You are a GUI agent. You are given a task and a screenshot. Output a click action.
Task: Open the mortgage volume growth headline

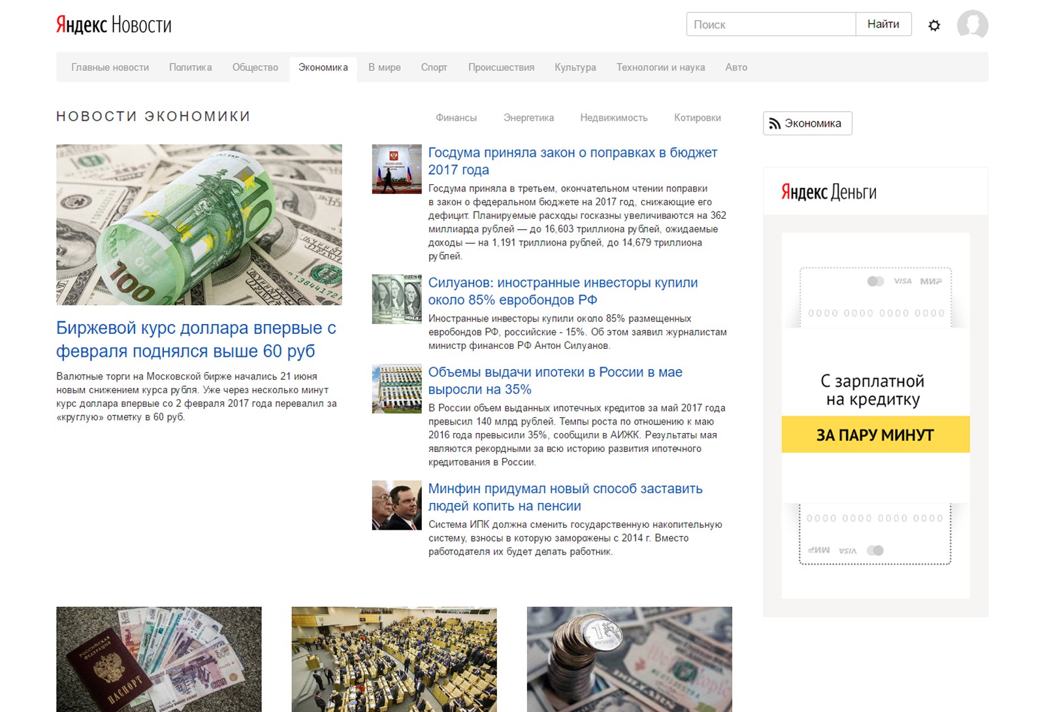tap(555, 381)
